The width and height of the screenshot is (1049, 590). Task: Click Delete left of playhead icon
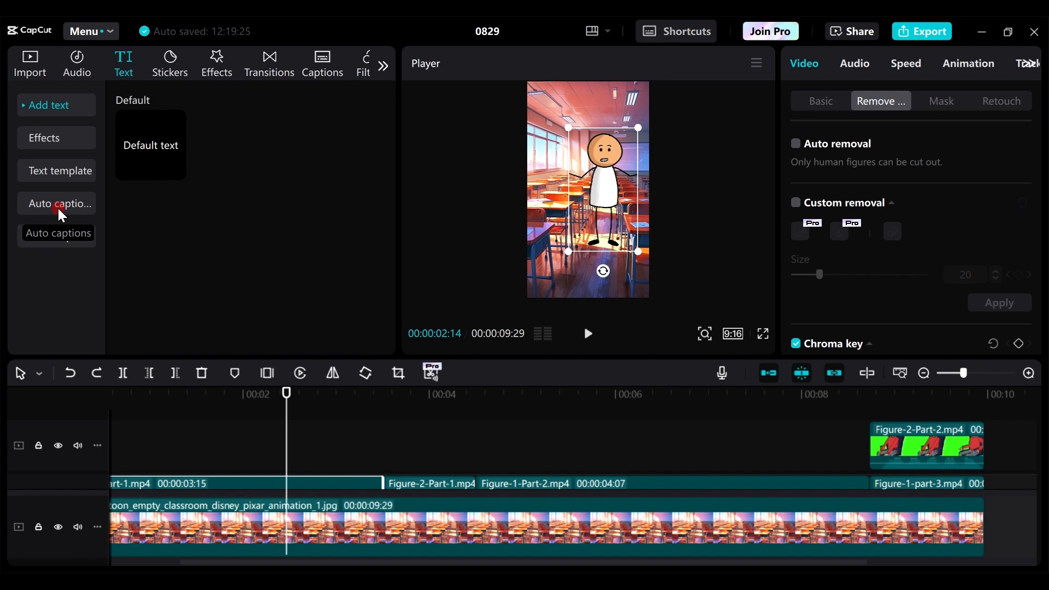point(149,373)
